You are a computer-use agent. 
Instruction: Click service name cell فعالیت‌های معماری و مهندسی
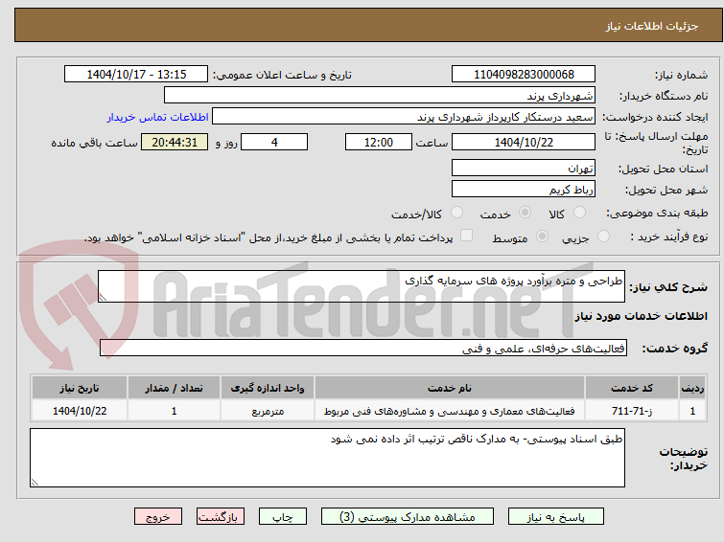[450, 411]
